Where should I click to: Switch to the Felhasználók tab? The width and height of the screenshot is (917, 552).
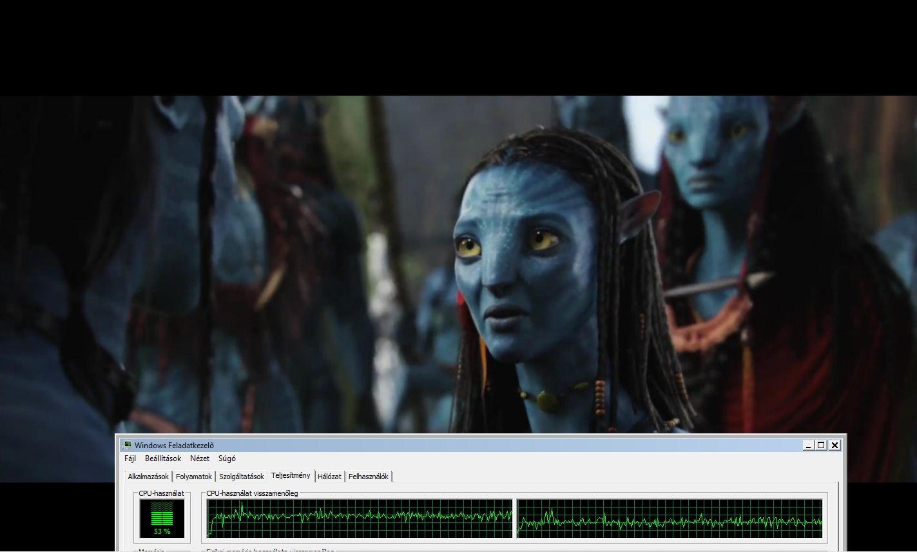(369, 477)
